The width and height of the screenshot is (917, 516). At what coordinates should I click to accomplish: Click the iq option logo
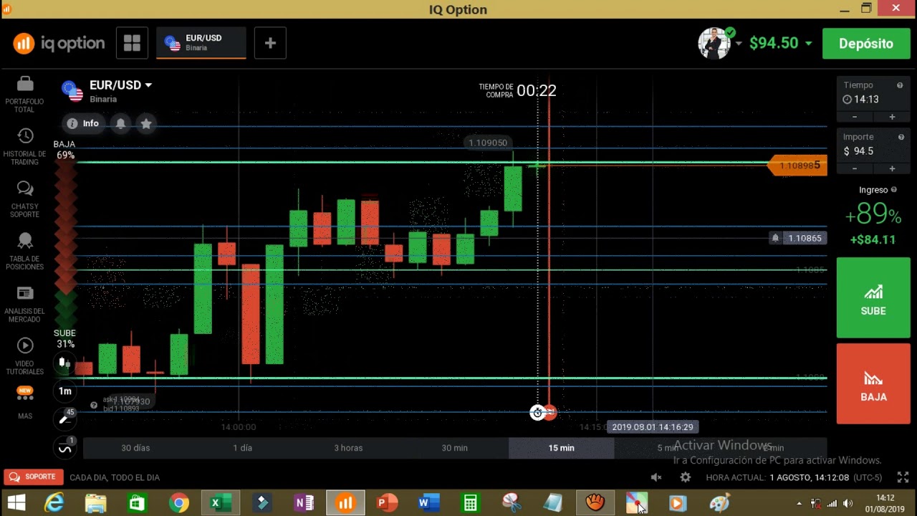point(59,44)
